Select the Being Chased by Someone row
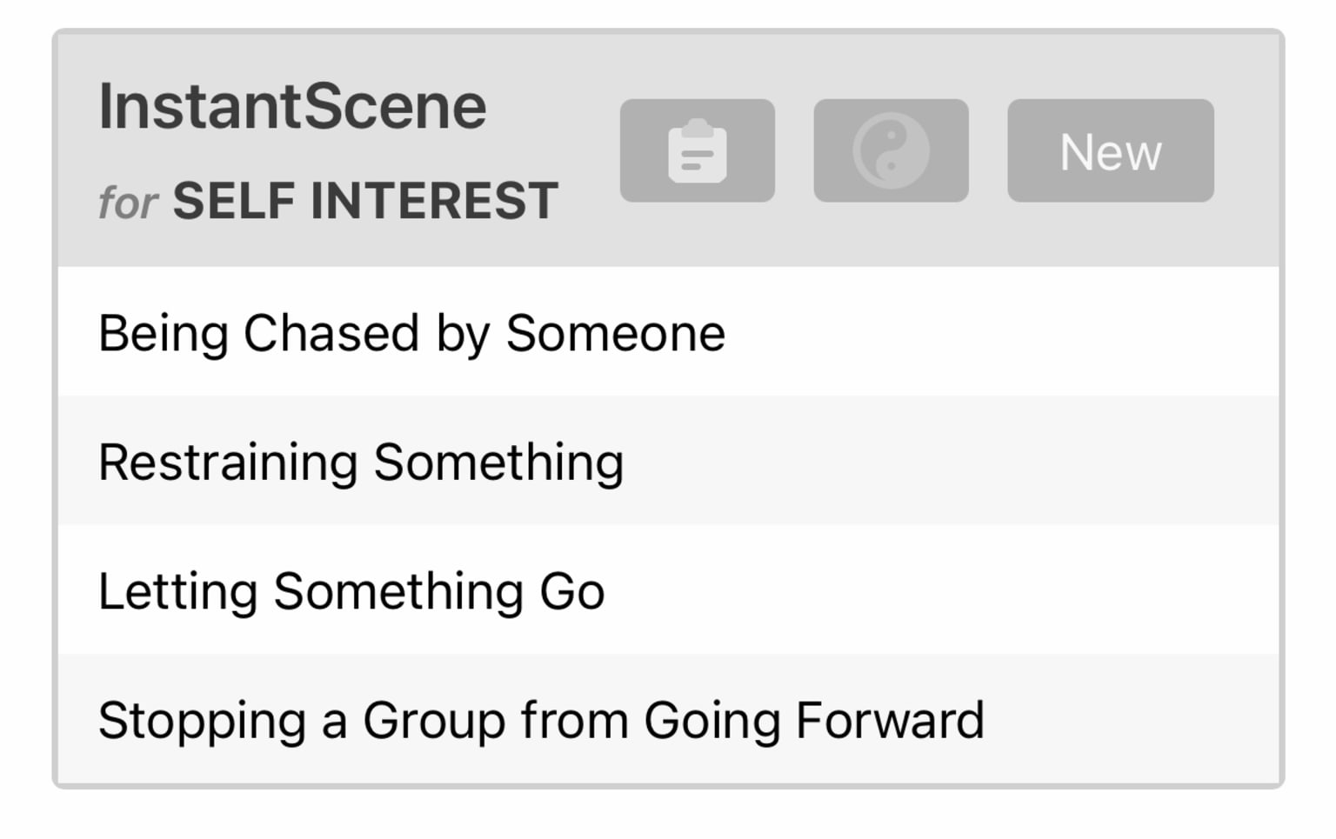 (x=668, y=332)
